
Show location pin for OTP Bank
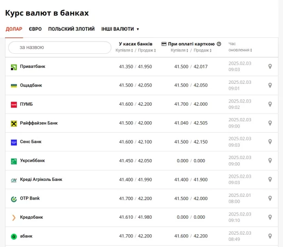[270, 198]
